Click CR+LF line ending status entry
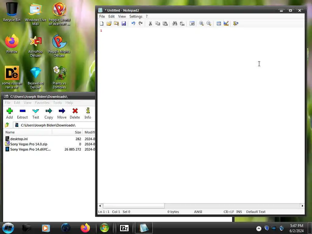Viewport: 312px width, 234px height. [229, 212]
